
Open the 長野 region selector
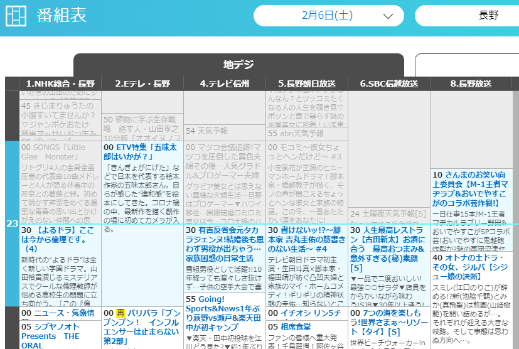(467, 16)
